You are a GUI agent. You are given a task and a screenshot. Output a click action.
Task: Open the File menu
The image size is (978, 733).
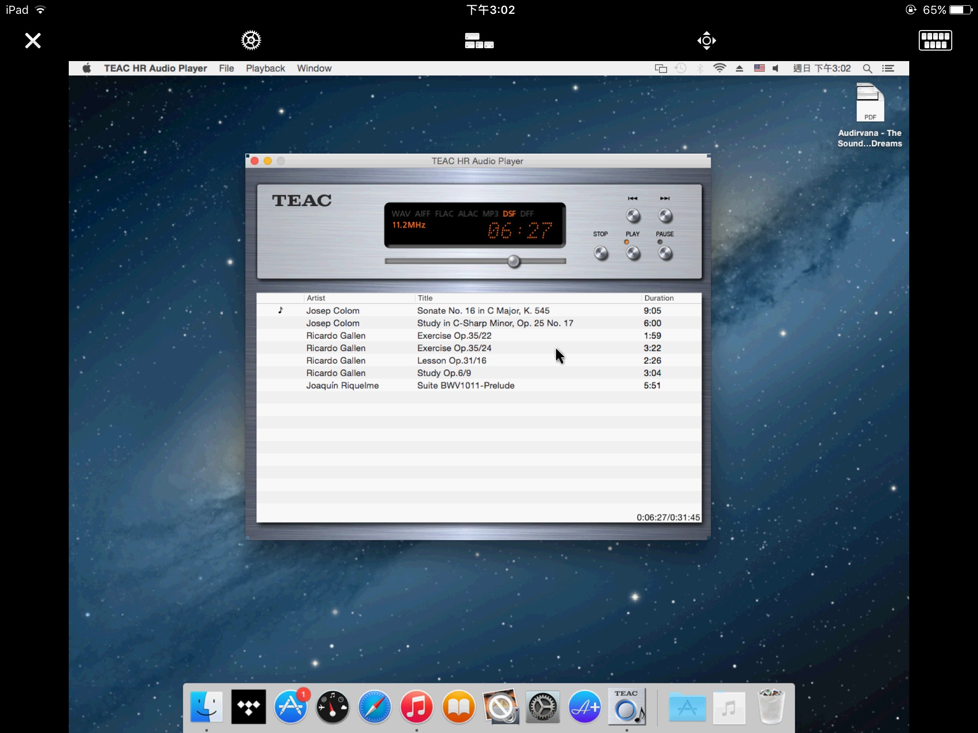(226, 68)
